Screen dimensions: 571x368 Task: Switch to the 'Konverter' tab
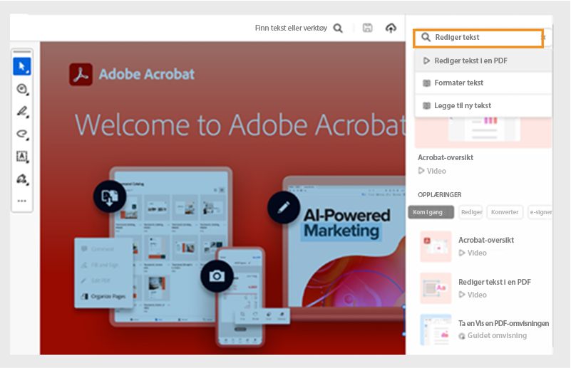tap(504, 212)
